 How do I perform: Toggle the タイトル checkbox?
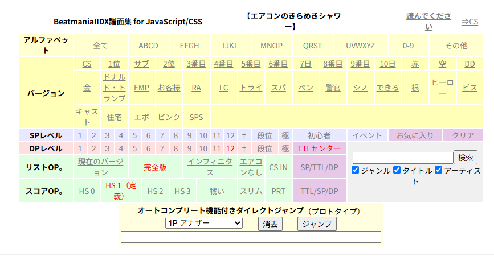[397, 170]
